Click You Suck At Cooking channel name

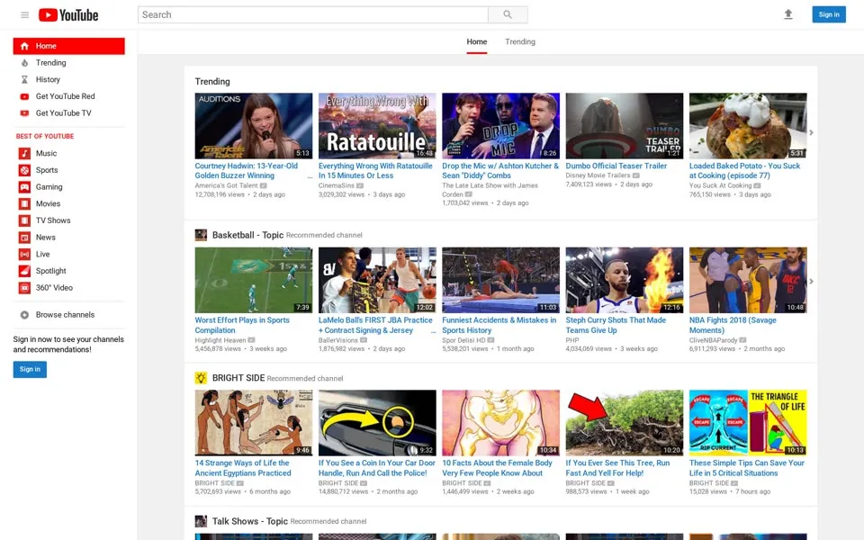(720, 185)
